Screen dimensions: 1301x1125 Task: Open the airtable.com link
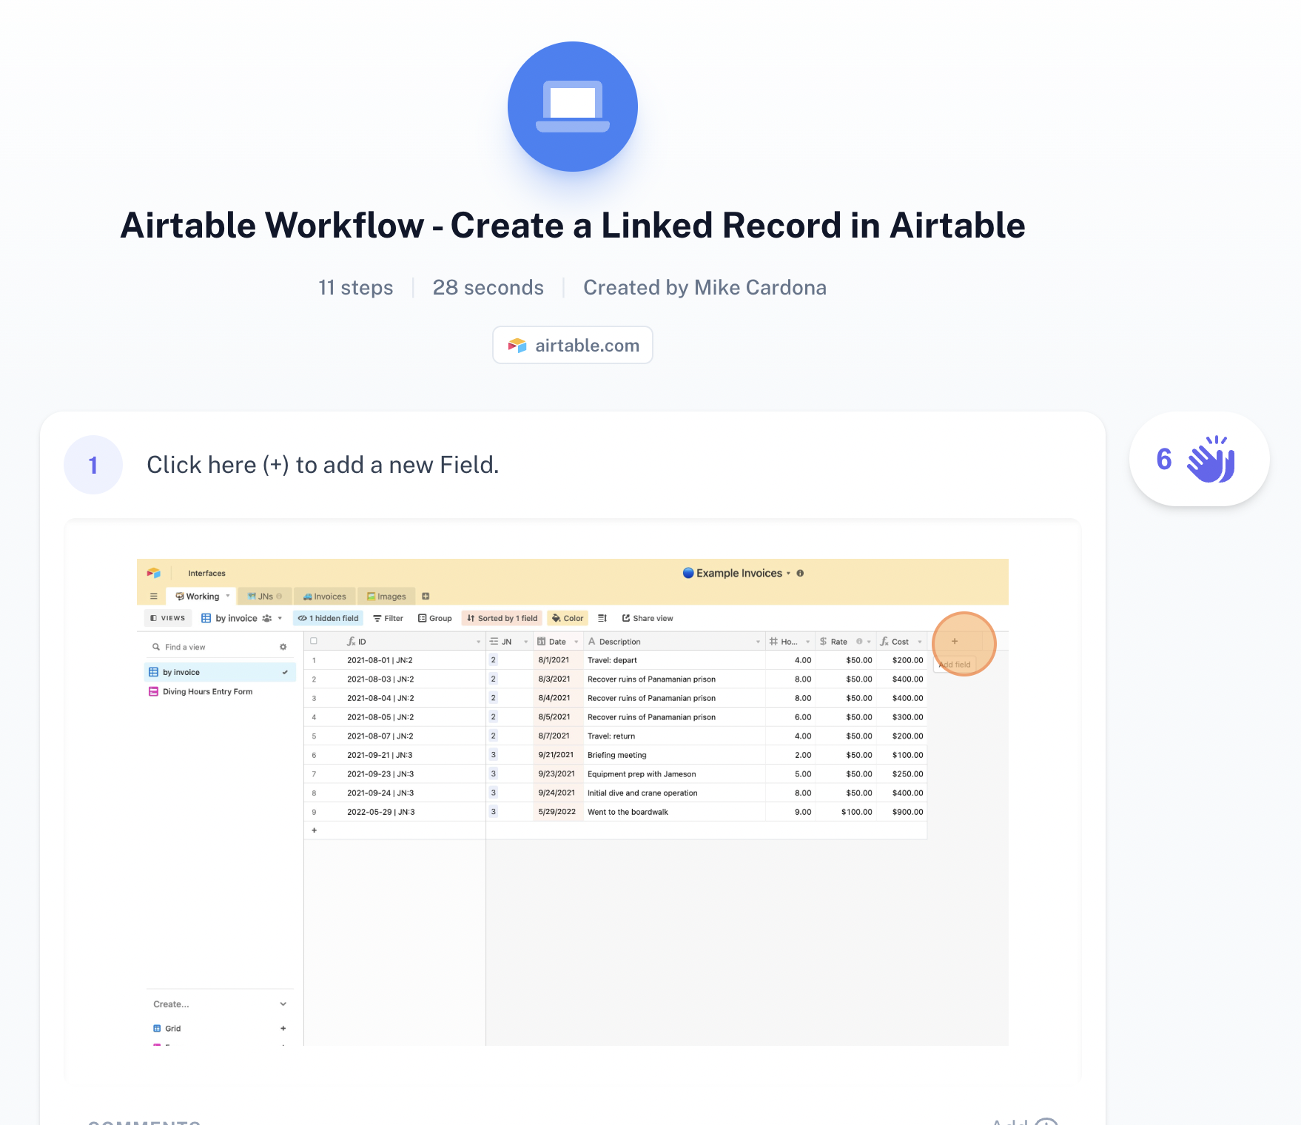tap(572, 345)
